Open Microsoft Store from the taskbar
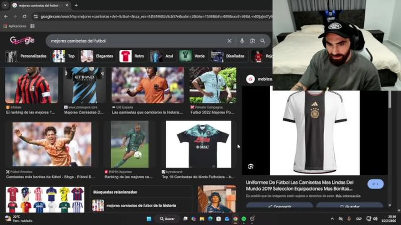 [219, 219]
